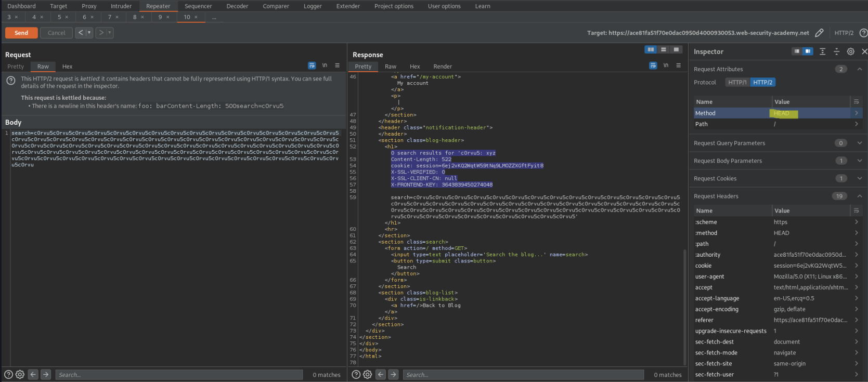Collapse the Request Attributes section

(860, 69)
